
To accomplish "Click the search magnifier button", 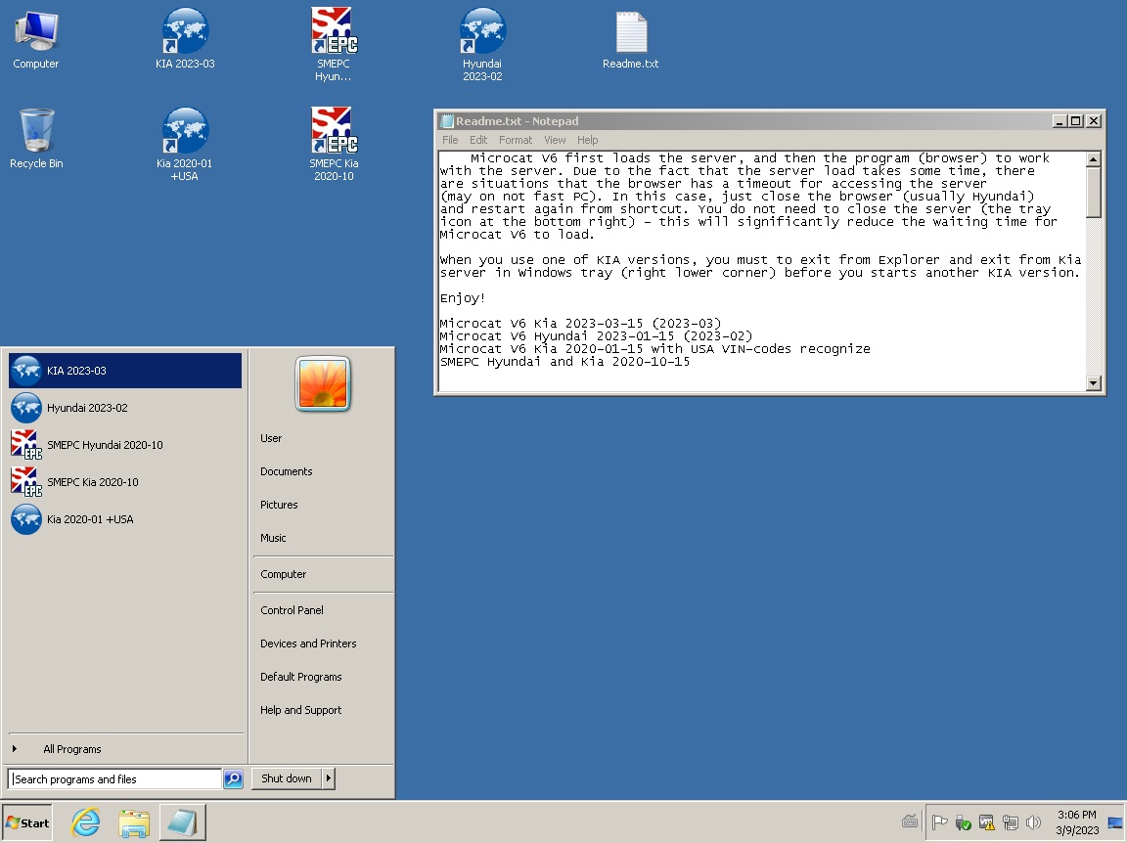I will coord(233,779).
